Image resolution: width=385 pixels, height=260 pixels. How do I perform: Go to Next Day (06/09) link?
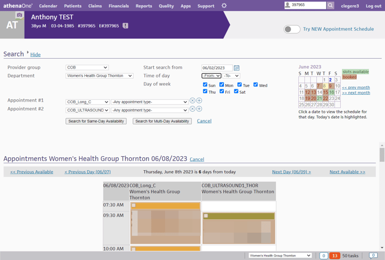pos(291,172)
